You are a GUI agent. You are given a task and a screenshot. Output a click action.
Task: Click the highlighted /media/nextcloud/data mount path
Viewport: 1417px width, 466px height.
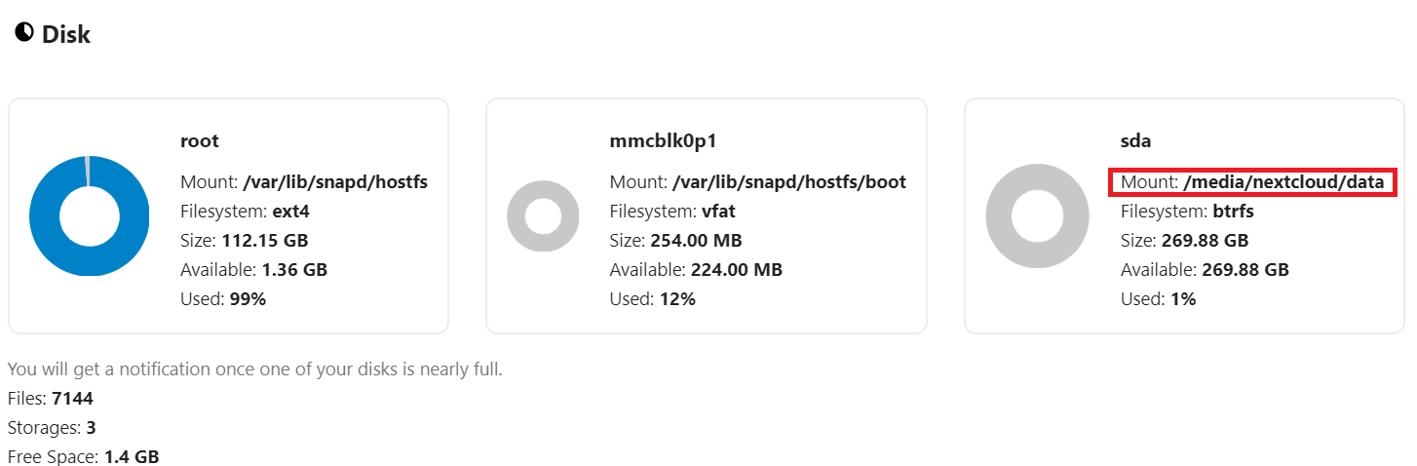pyautogui.click(x=1283, y=182)
